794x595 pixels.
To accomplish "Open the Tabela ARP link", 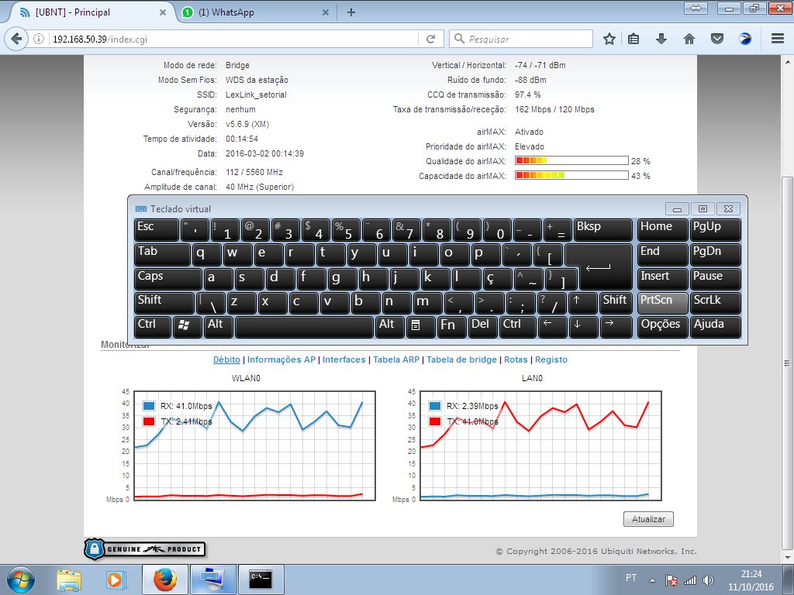I will point(396,359).
